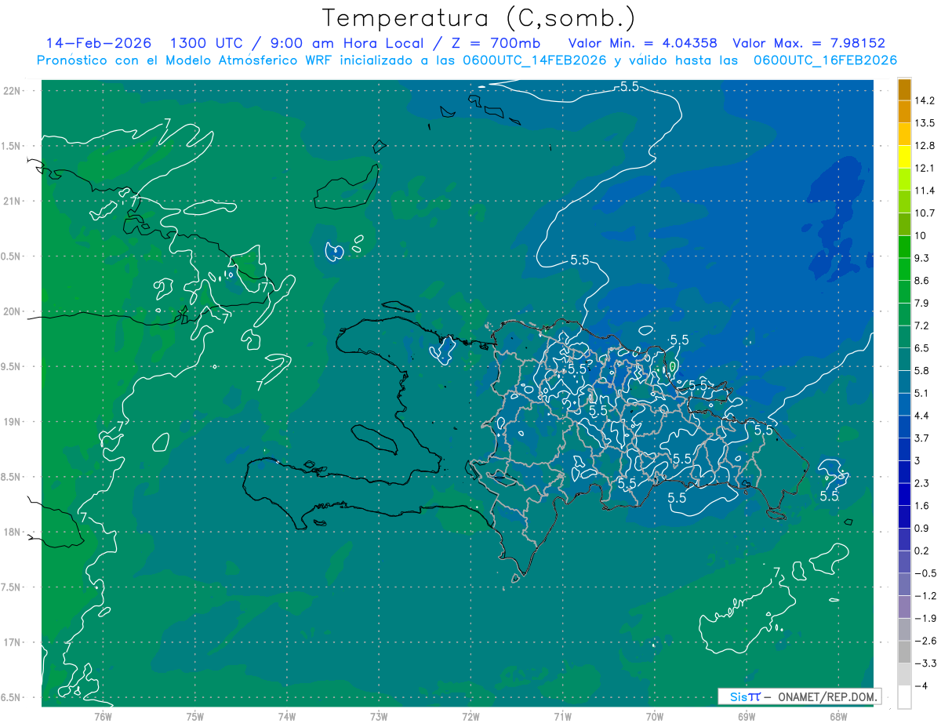This screenshot has width=941, height=727.
Task: Click the "-1.2" colorbar value
Action: tap(925, 595)
